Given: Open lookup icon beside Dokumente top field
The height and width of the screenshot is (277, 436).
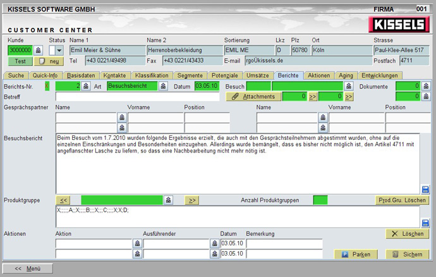Looking at the screenshot, I should [426, 86].
